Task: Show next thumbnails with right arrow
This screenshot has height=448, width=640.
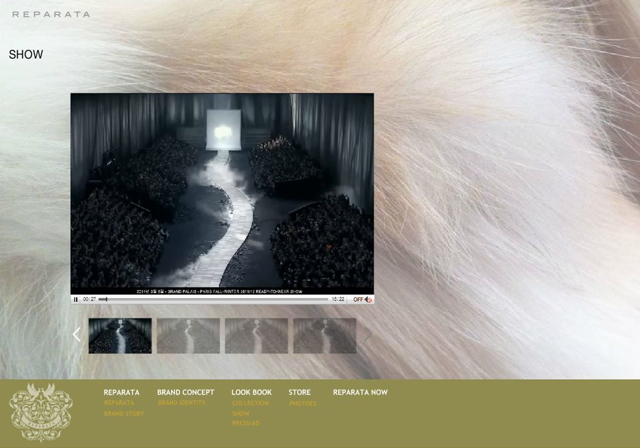Action: click(368, 335)
